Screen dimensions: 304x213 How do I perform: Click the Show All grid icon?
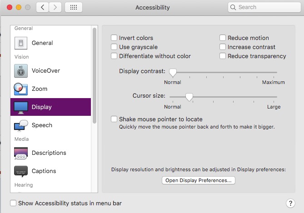pyautogui.click(x=74, y=7)
